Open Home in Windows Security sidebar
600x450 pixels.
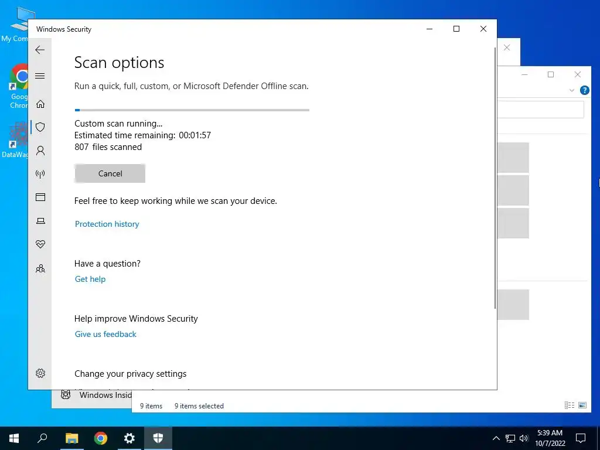(40, 104)
